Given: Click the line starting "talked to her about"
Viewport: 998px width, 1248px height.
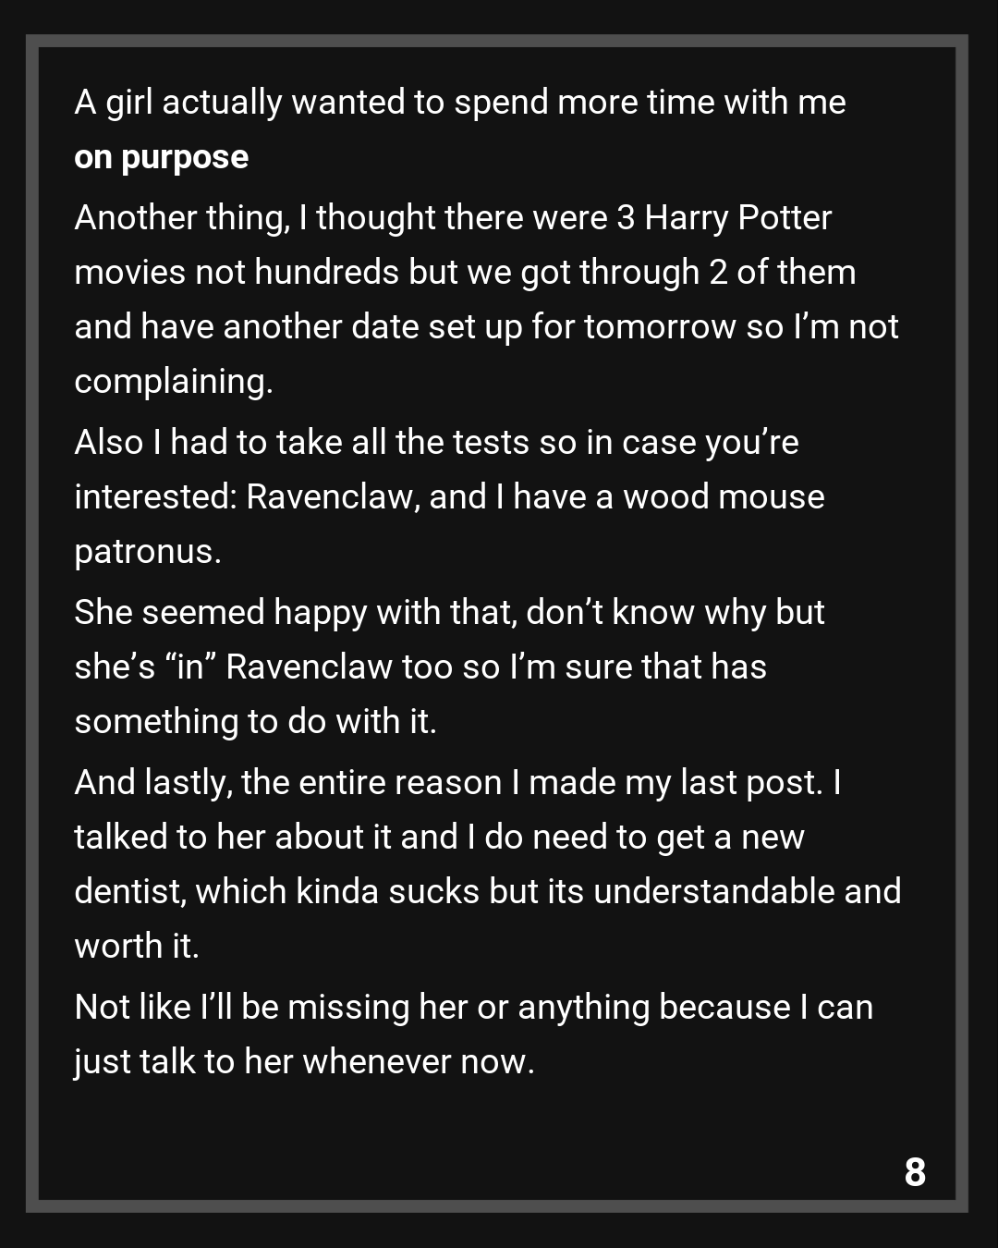Looking at the screenshot, I should [x=439, y=837].
